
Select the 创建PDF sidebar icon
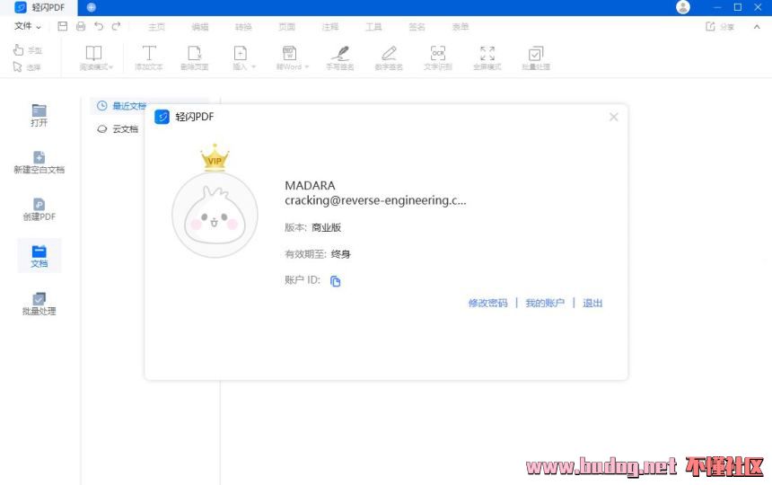pos(39,210)
